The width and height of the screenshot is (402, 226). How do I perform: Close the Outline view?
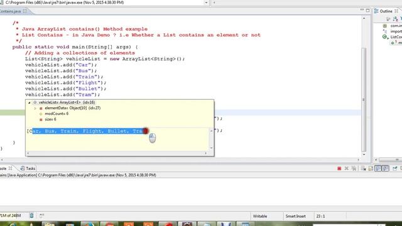396,11
